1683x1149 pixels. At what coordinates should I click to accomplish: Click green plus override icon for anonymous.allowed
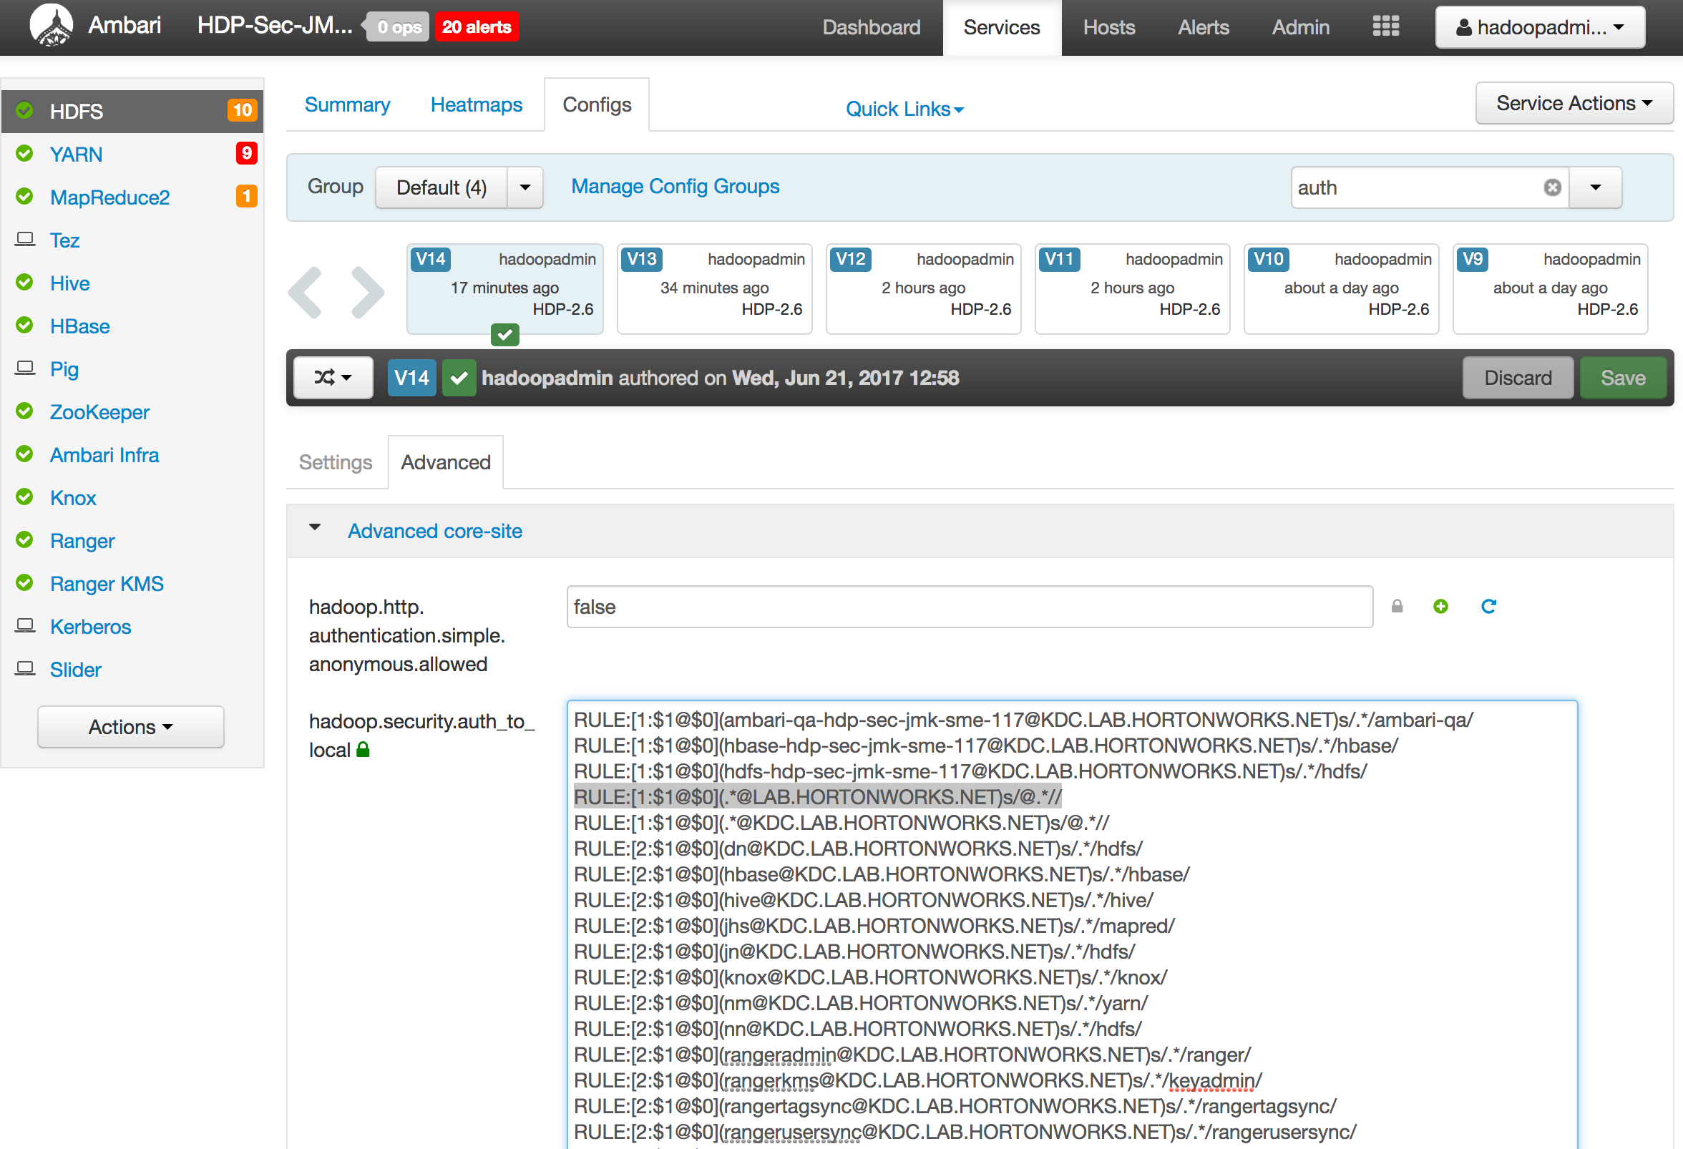[1440, 606]
